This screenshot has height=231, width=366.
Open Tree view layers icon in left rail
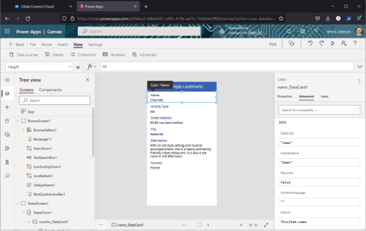[x=7, y=94]
